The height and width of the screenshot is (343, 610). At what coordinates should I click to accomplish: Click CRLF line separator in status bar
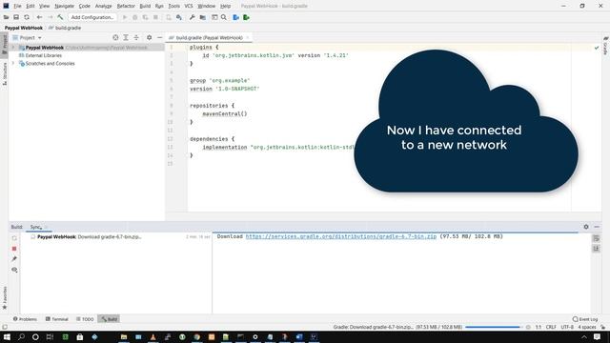pyautogui.click(x=551, y=327)
